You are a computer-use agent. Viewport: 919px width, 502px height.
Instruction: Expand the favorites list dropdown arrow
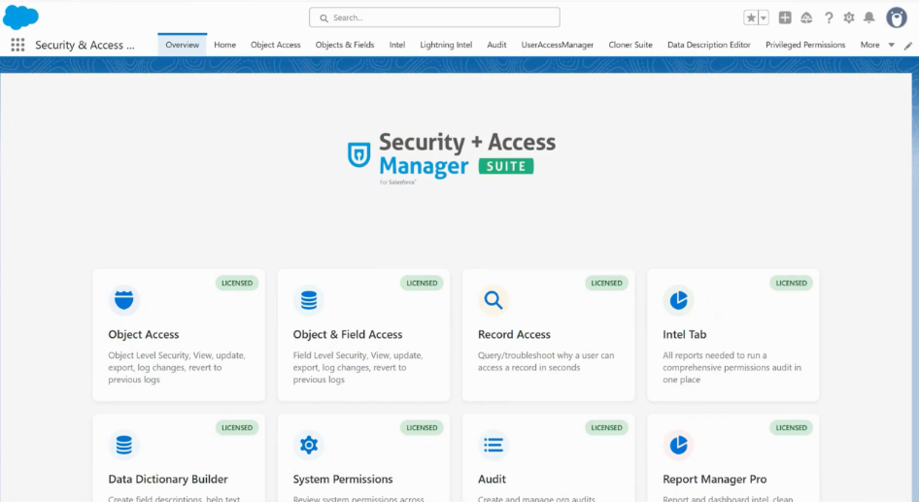tap(764, 18)
